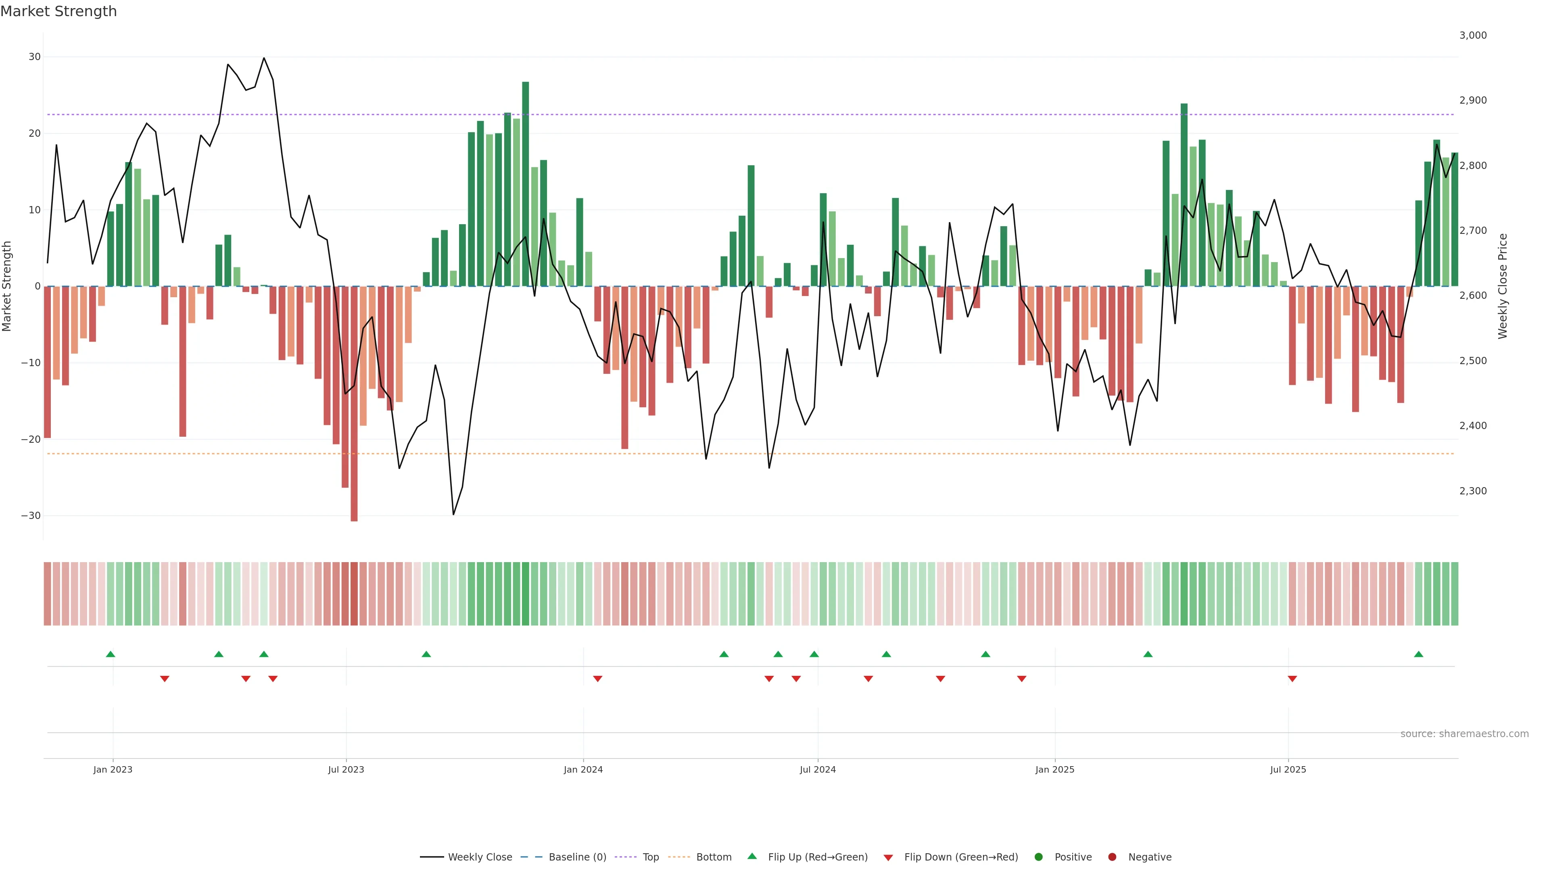This screenshot has width=1549, height=871.
Task: Click the Market Strength vertical axis title
Action: click(7, 286)
